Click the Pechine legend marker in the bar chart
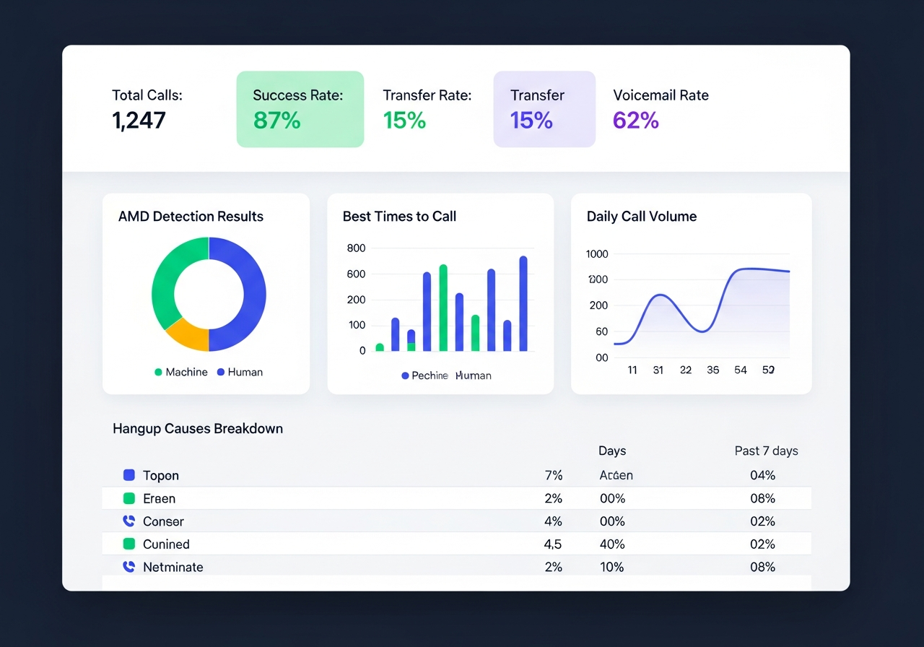 tap(404, 375)
